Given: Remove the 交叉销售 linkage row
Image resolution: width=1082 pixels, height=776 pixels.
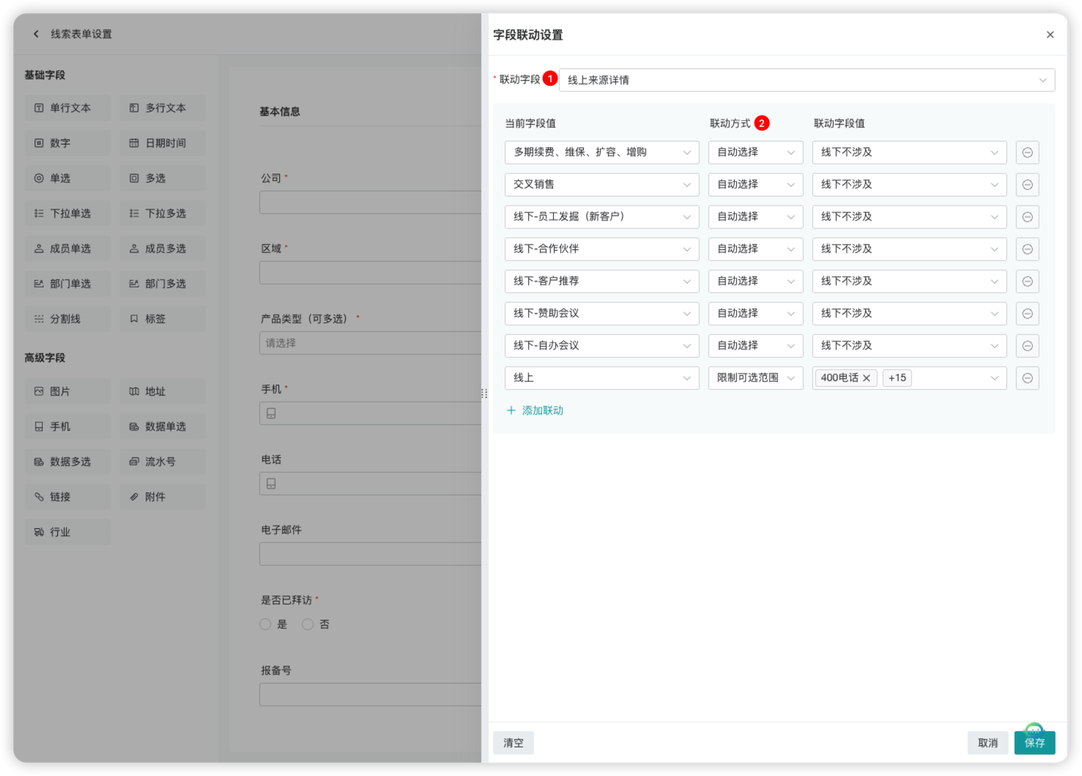Looking at the screenshot, I should coord(1027,185).
